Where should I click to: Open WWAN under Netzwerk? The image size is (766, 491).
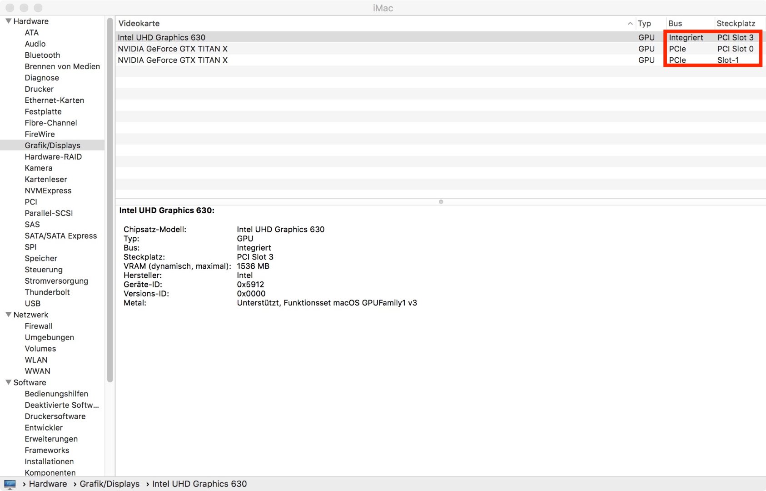(37, 371)
